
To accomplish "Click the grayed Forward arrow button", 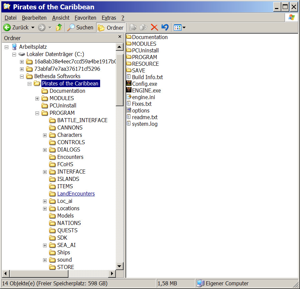I will [x=41, y=28].
